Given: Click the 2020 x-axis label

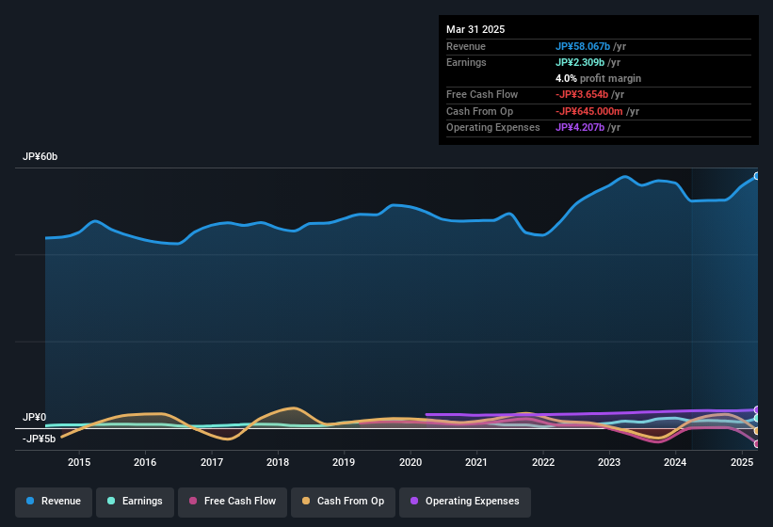Looking at the screenshot, I should tap(411, 462).
